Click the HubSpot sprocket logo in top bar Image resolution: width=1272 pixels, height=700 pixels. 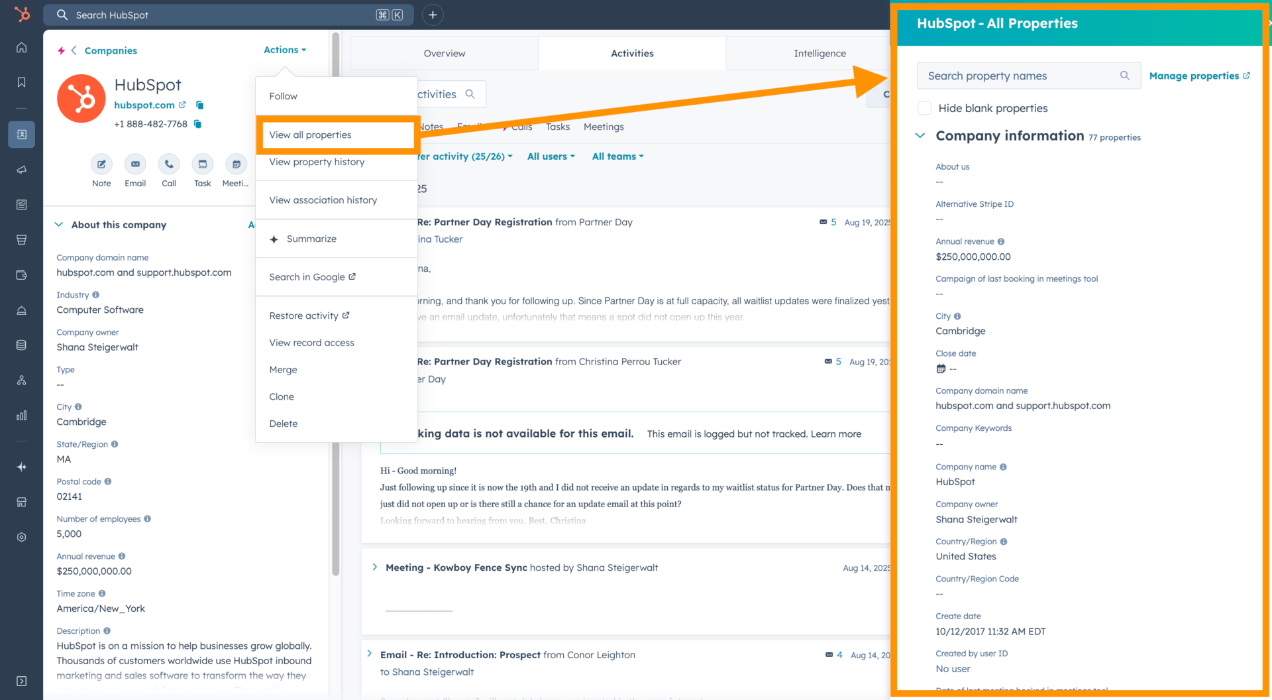22,14
